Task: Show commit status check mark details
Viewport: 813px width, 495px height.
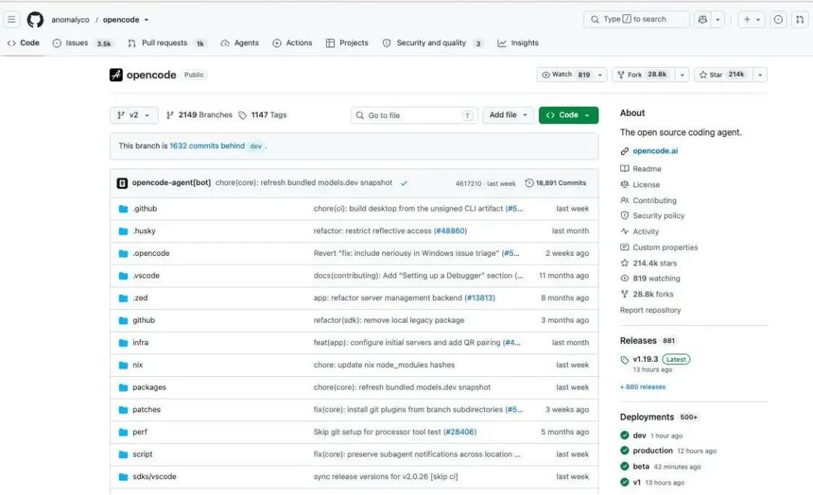Action: [x=404, y=183]
